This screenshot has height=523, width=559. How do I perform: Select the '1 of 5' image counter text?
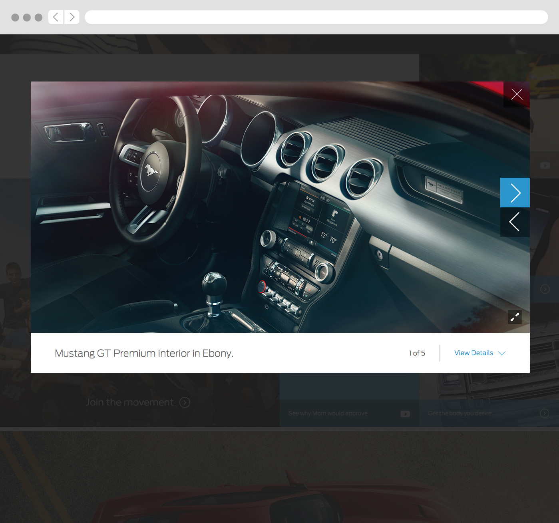(x=417, y=353)
